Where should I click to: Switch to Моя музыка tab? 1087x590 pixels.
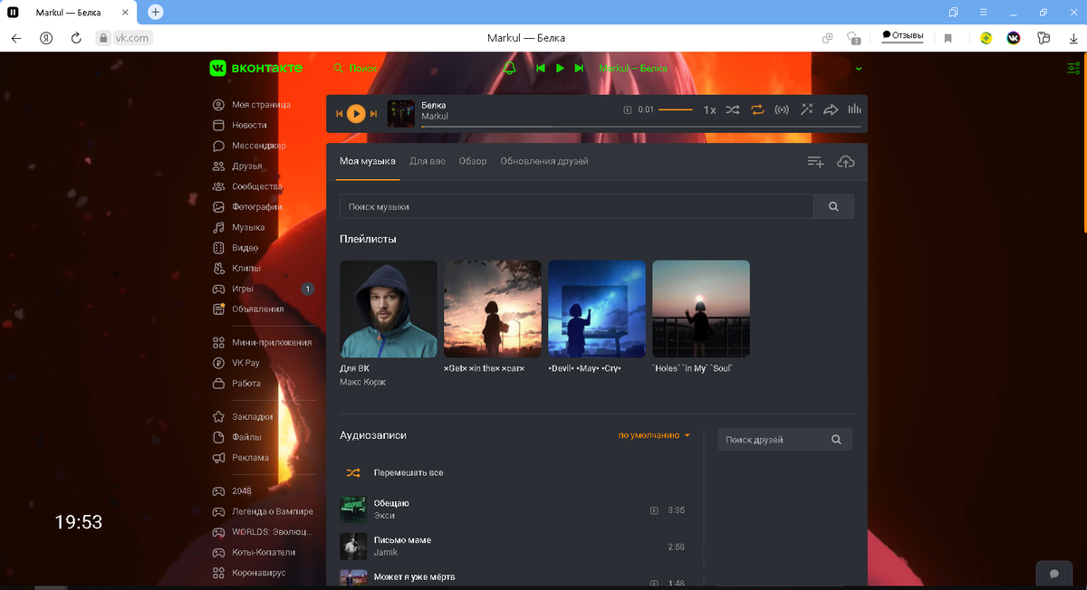pos(368,161)
